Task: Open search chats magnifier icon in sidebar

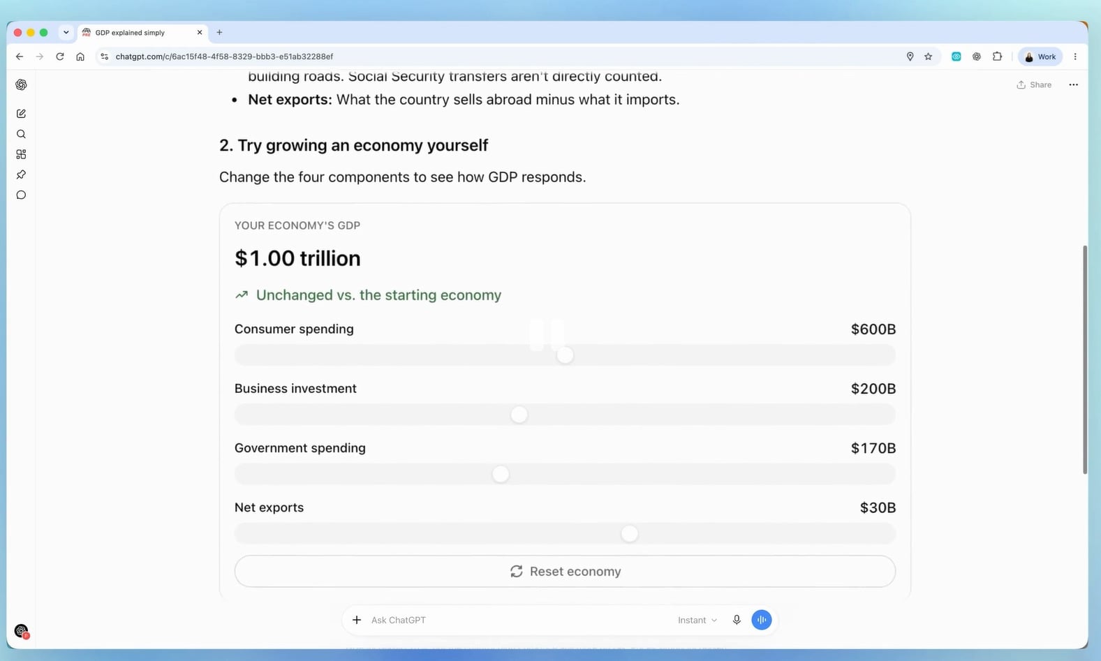Action: click(21, 134)
